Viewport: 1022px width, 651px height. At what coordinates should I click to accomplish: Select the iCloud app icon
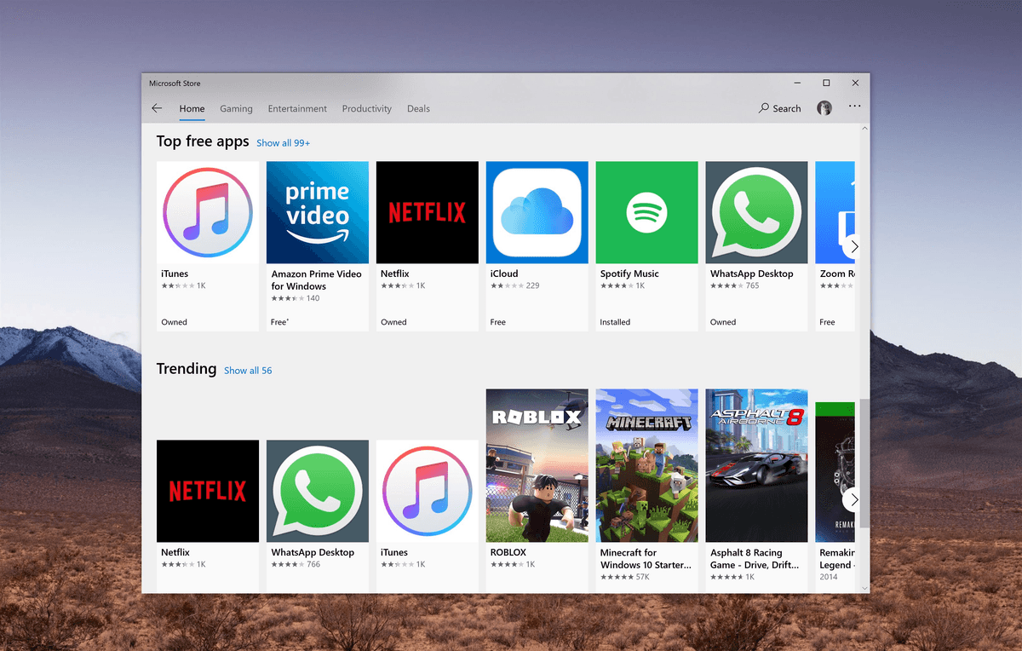(537, 212)
